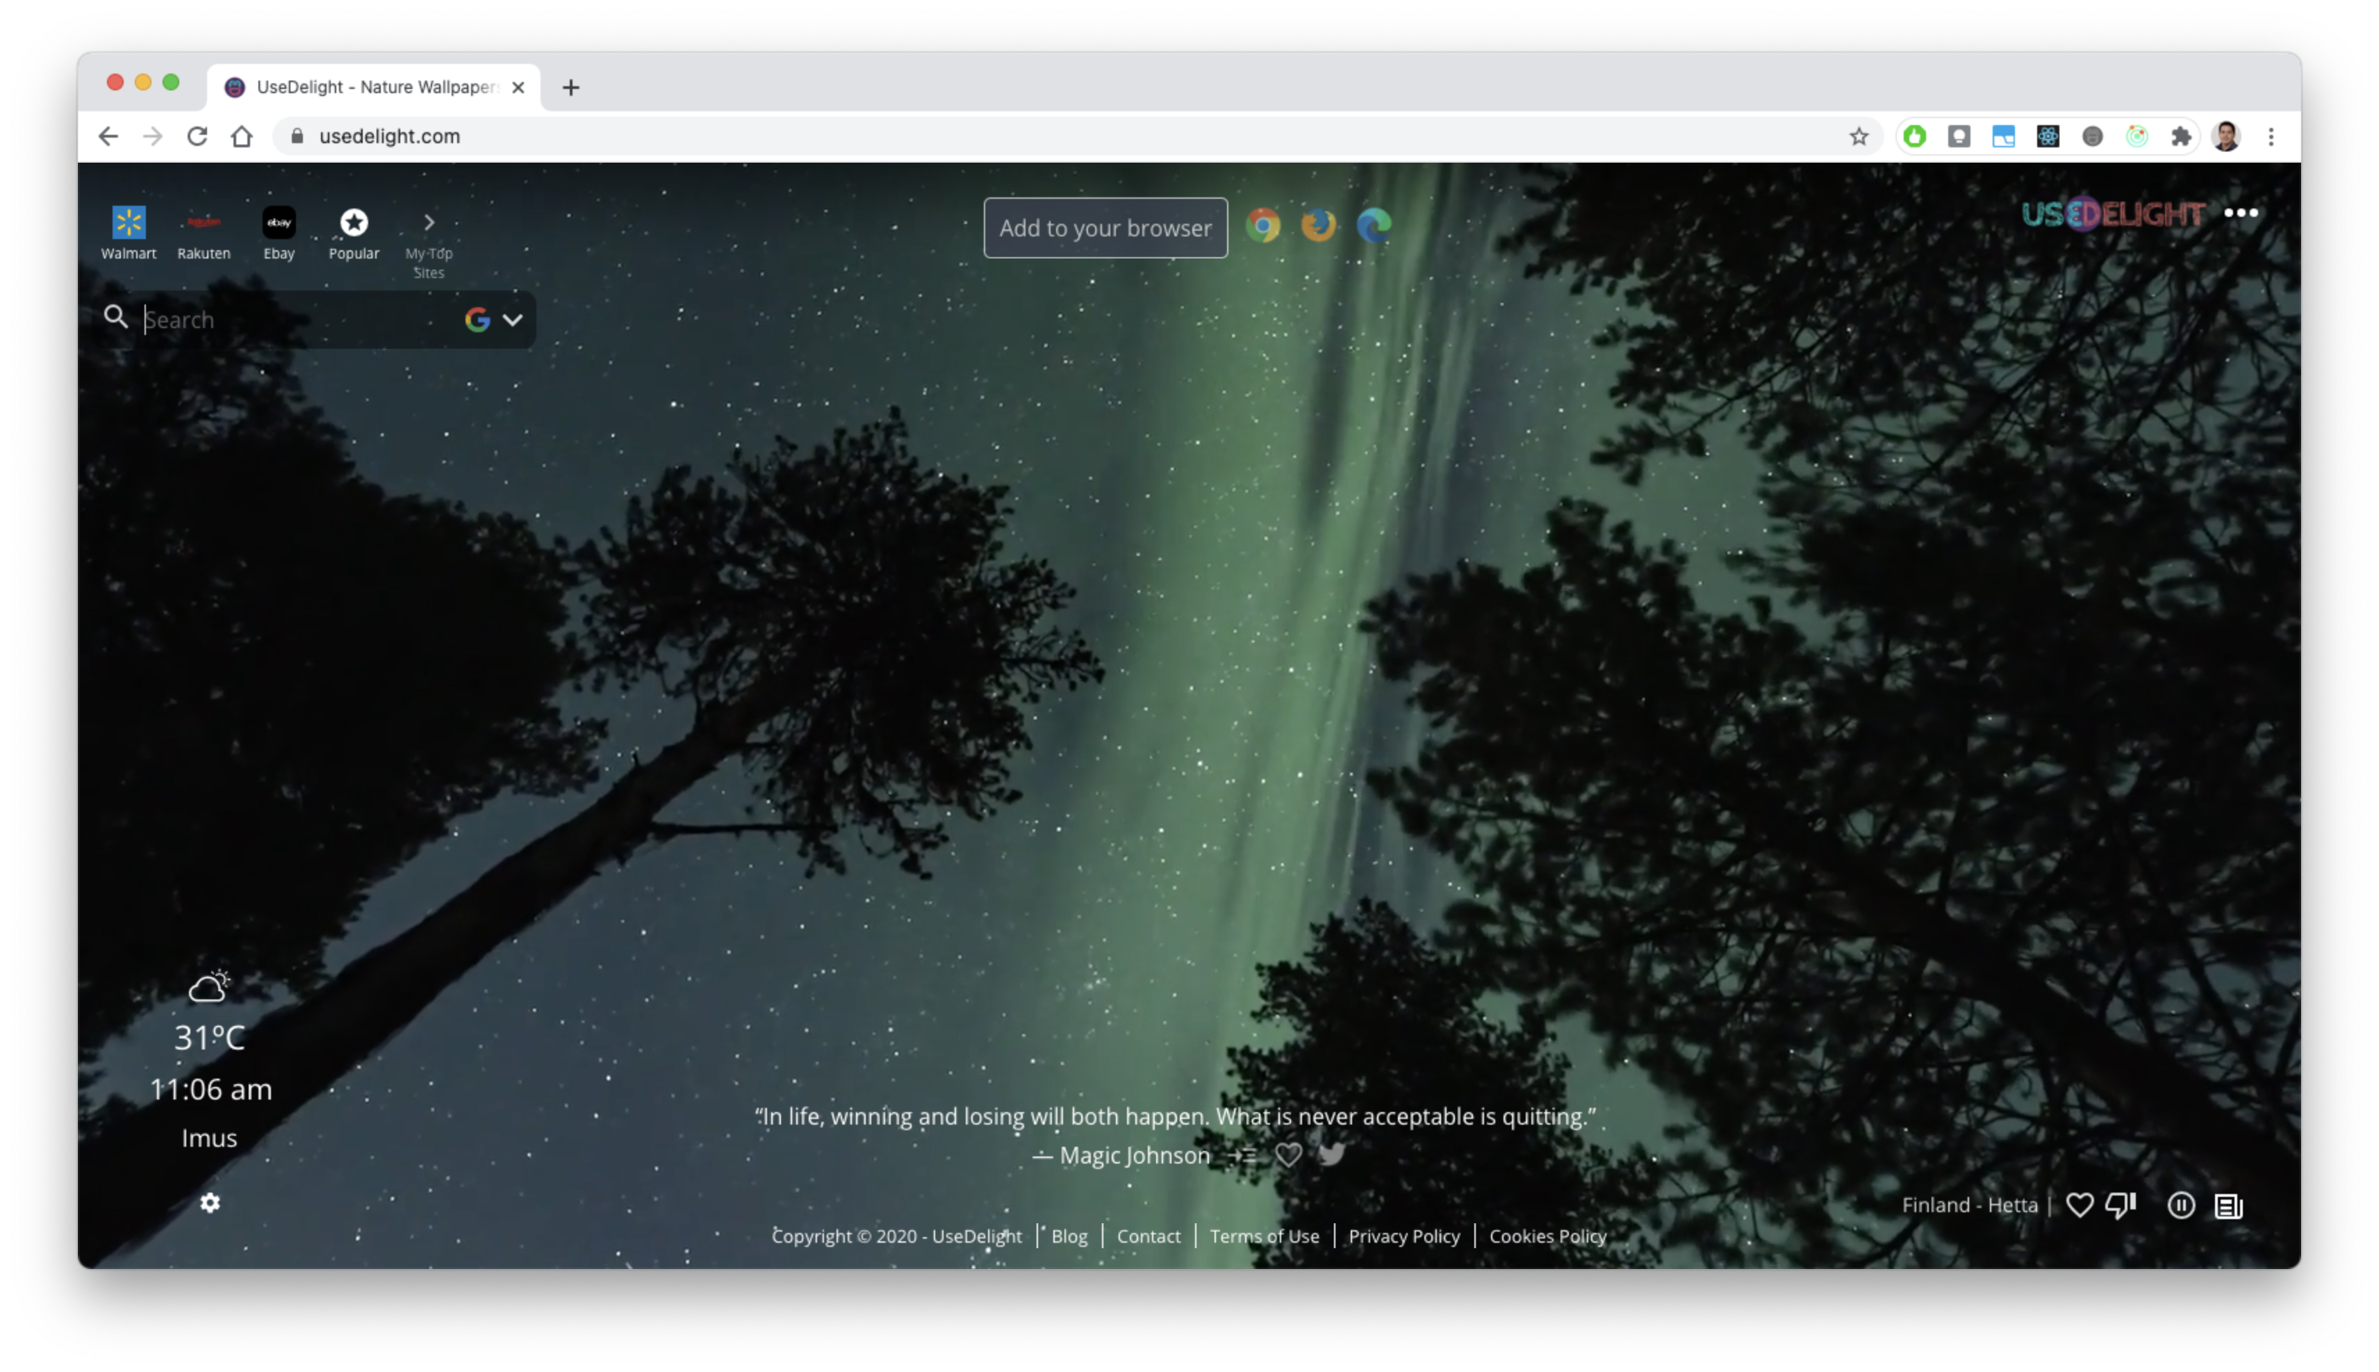This screenshot has width=2379, height=1372.
Task: Click the blue window extension icon
Action: point(2002,137)
